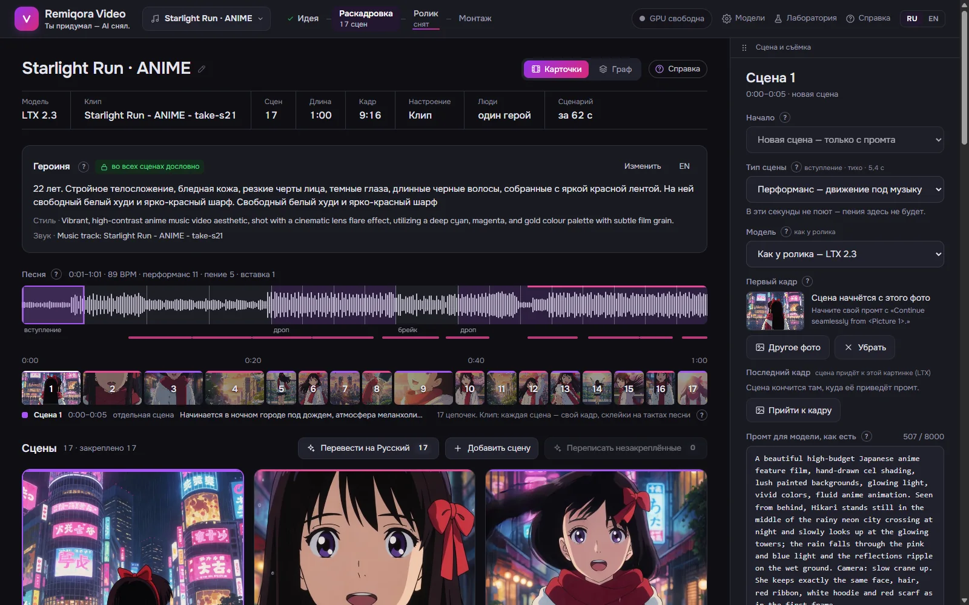Open the Новая сцена — только с промта dropdown
This screenshot has width=969, height=605.
point(845,140)
